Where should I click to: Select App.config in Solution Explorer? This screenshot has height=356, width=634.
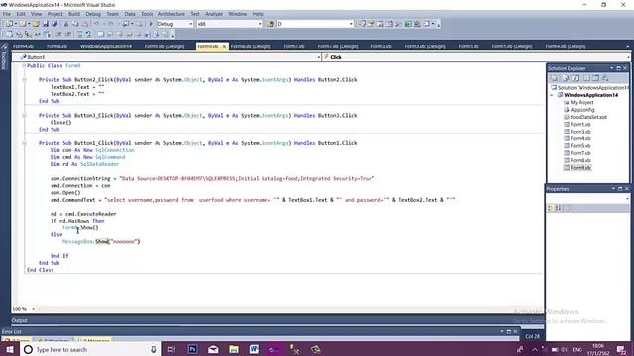tap(582, 110)
